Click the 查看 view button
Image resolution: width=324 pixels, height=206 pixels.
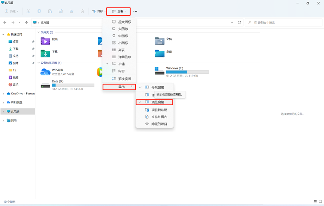119,12
